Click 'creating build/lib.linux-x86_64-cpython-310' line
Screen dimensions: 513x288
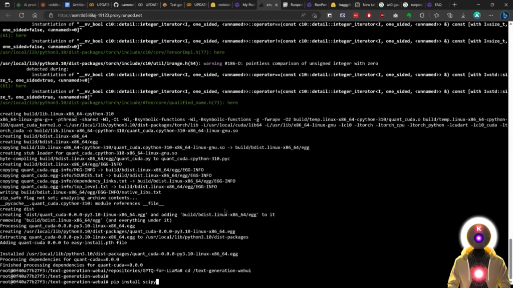pos(57,113)
